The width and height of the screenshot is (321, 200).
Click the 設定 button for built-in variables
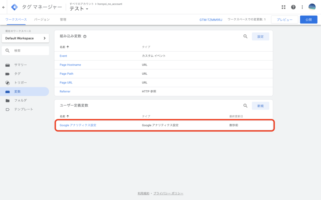pyautogui.click(x=260, y=37)
